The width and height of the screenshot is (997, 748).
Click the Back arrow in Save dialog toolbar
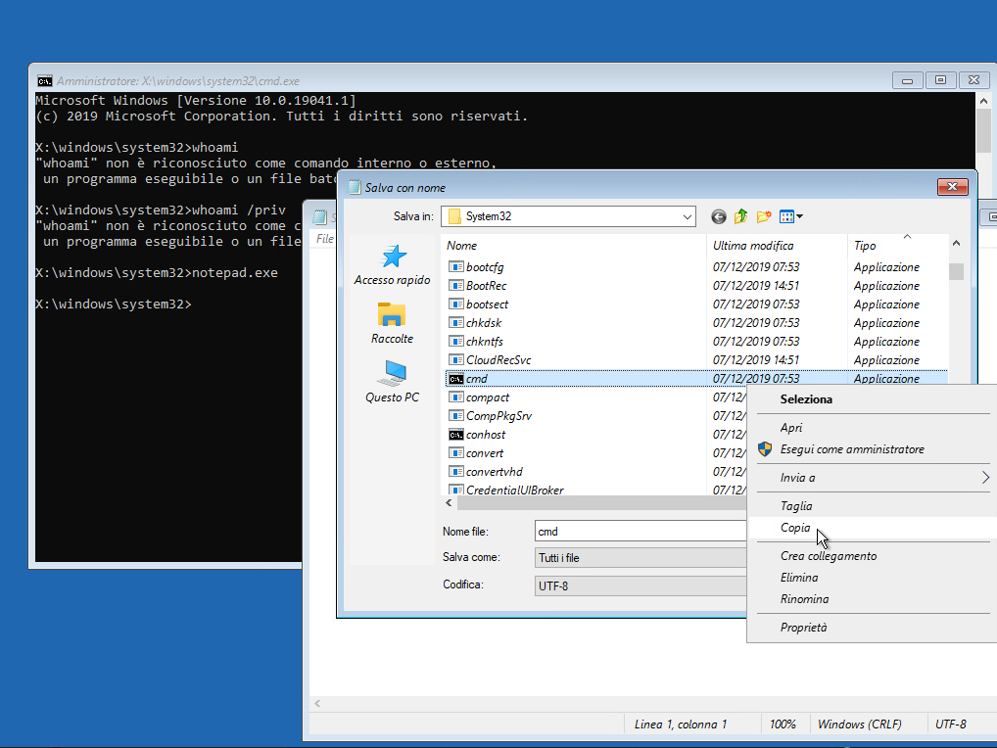[x=719, y=216]
